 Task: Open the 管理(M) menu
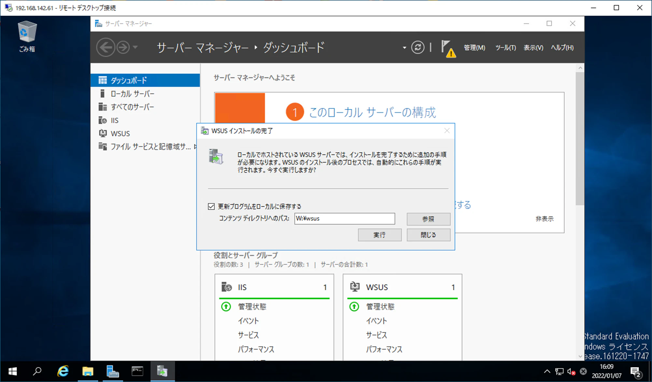(474, 48)
